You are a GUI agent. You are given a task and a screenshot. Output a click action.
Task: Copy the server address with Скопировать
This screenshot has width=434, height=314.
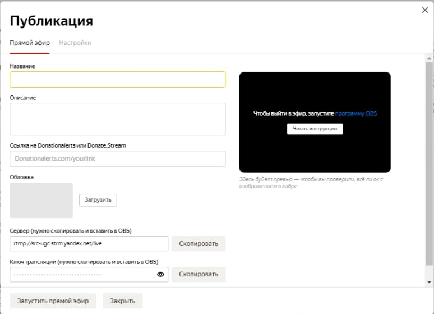click(198, 244)
